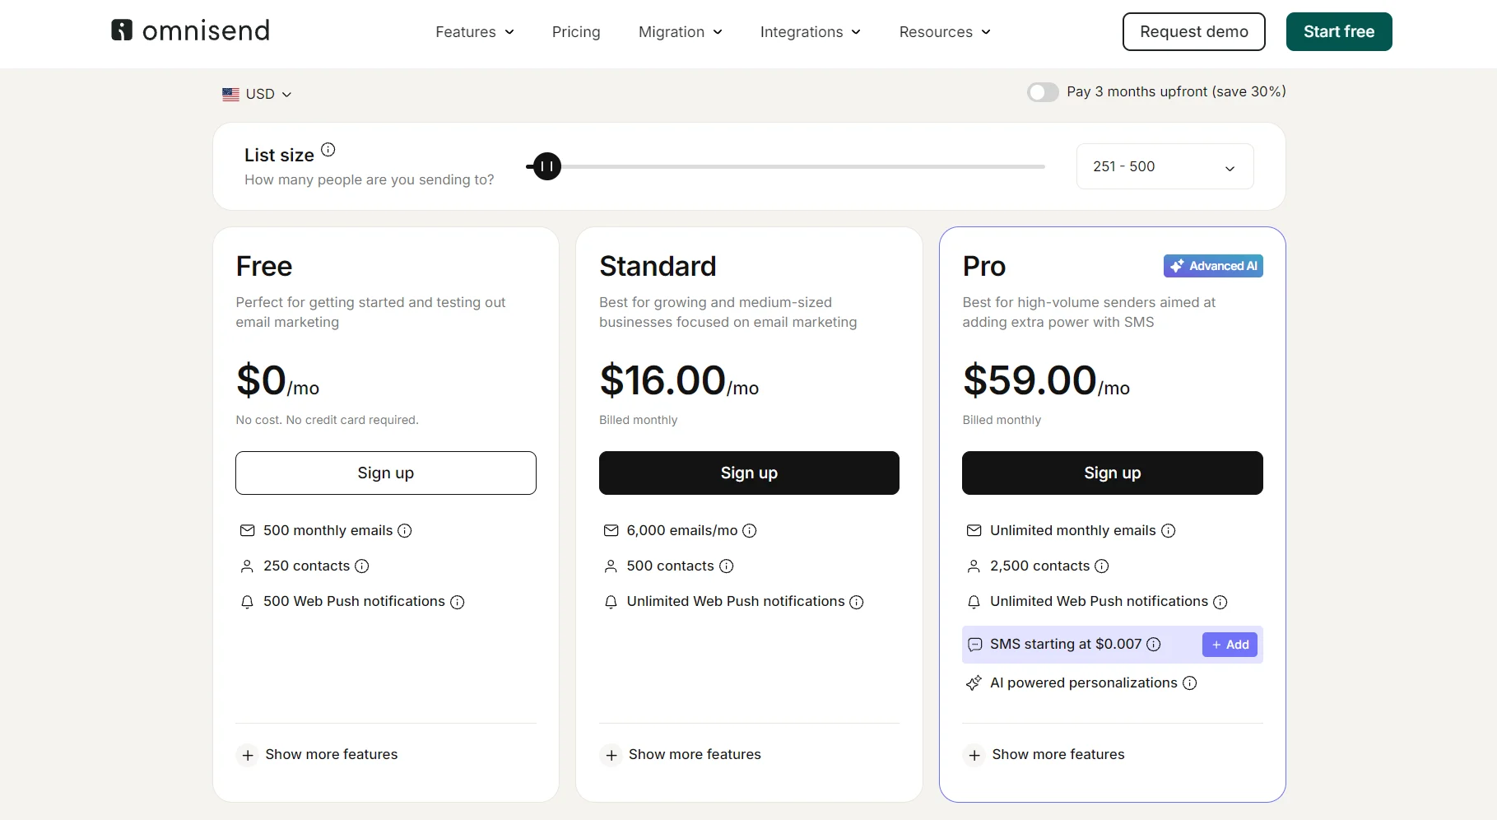Sign up for the Pro plan
Image resolution: width=1497 pixels, height=820 pixels.
point(1113,473)
